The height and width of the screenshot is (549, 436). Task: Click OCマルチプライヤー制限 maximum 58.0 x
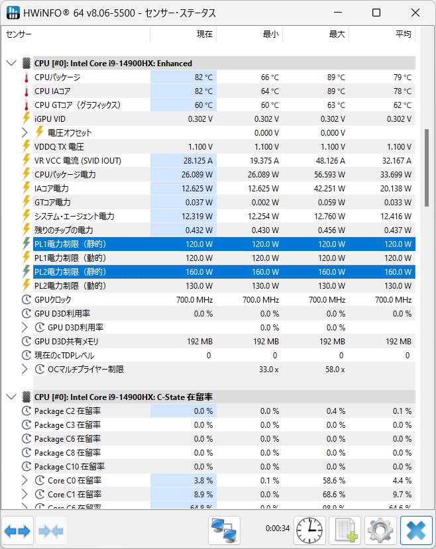coord(335,370)
